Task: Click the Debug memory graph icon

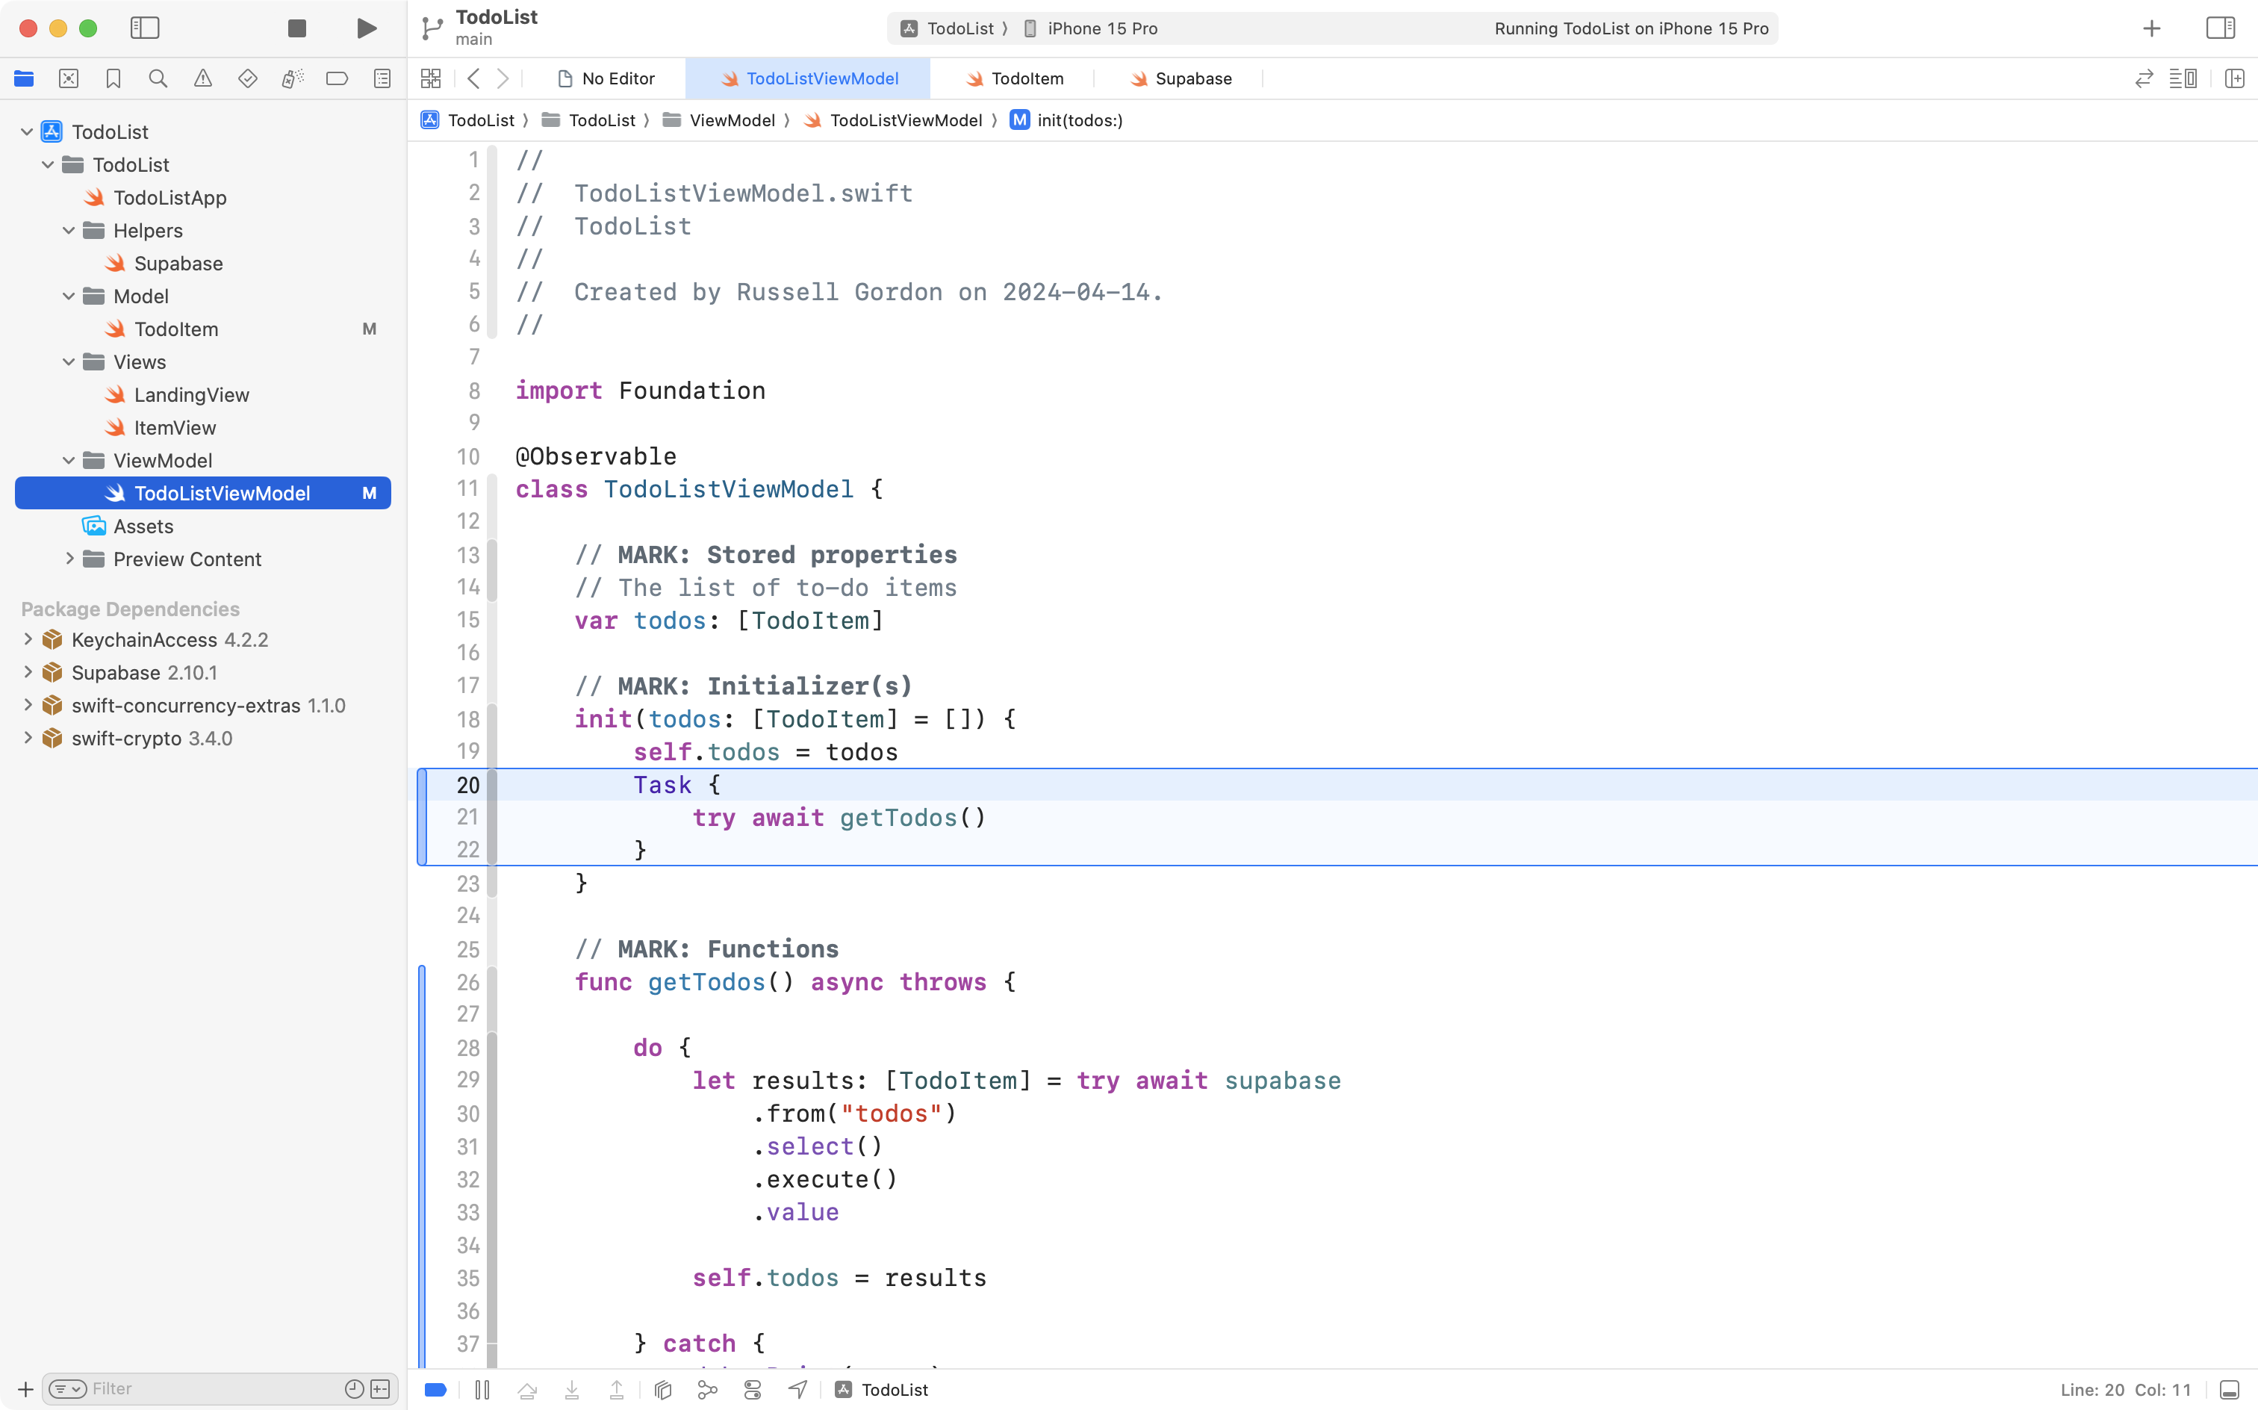Action: [x=706, y=1390]
